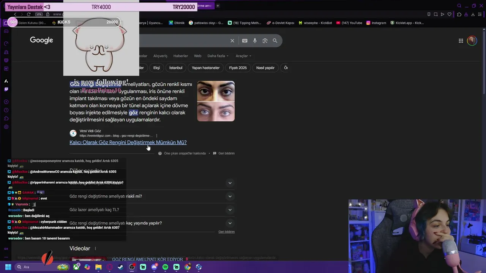Expand the first obscured People-also-ask question
Screen dimensions: 486x273
(x=151, y=183)
